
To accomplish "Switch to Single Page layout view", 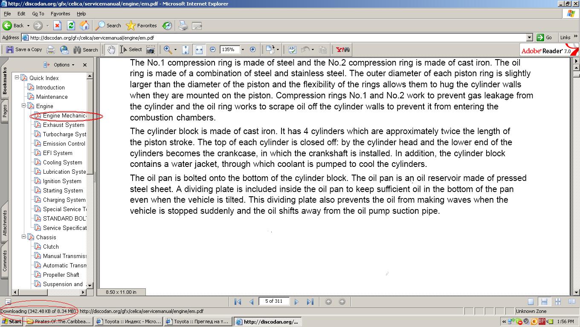I will (531, 301).
